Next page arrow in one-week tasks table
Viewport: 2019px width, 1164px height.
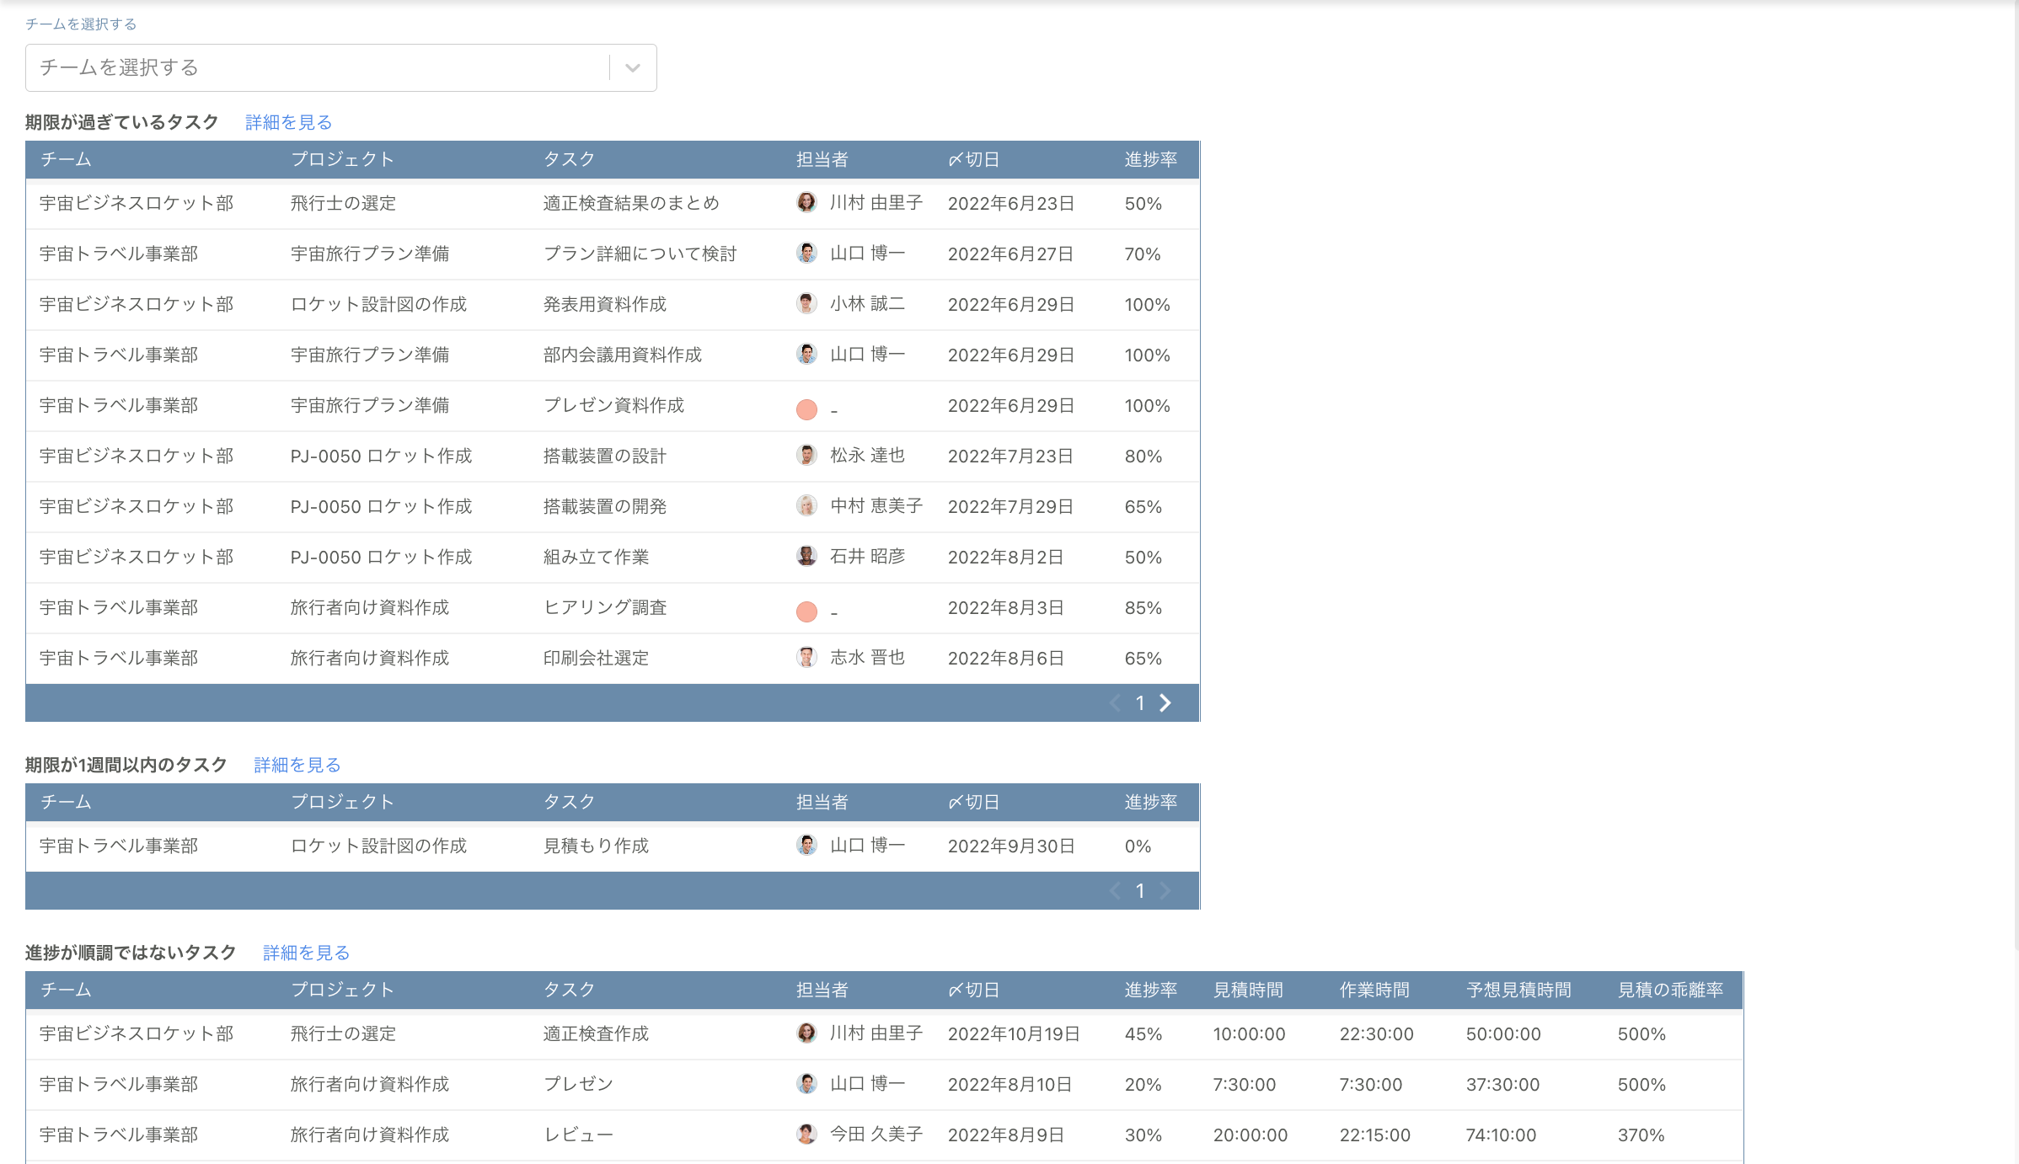point(1165,890)
